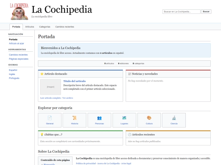The width and height of the screenshot is (221, 165).
Task: Click the clock icon beside Artículos recientes
Action: pyautogui.click(x=129, y=134)
